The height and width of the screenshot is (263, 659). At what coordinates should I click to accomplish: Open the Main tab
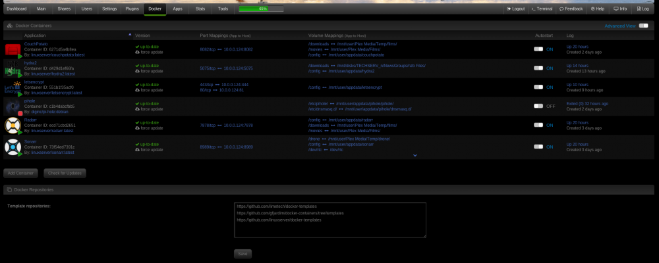click(x=41, y=9)
